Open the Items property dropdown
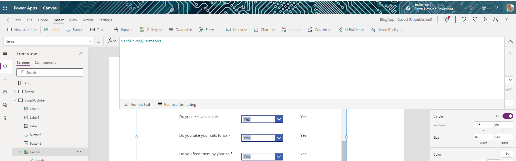The width and height of the screenshot is (516, 161). click(x=91, y=41)
